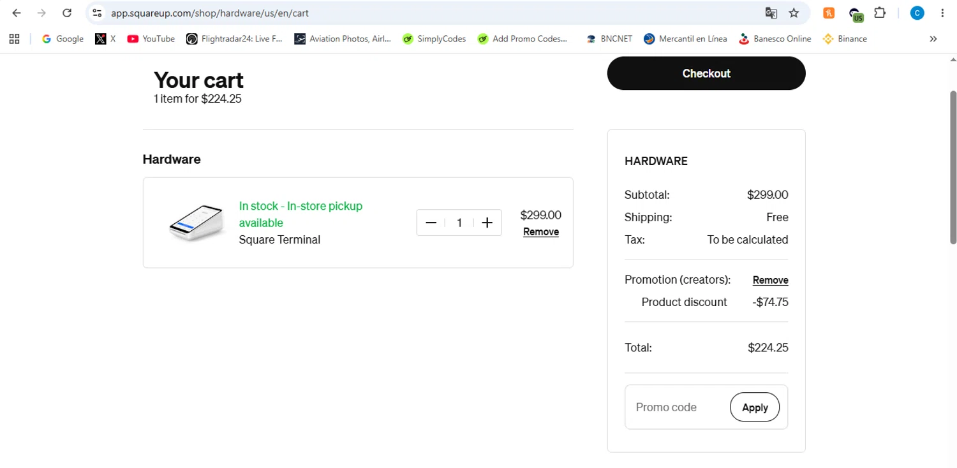Click the Square Terminal product image

[x=197, y=223]
